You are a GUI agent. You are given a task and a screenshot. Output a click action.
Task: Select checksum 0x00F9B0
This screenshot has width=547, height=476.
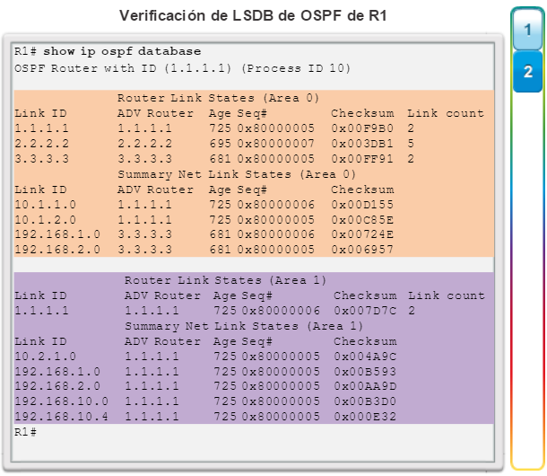click(362, 128)
